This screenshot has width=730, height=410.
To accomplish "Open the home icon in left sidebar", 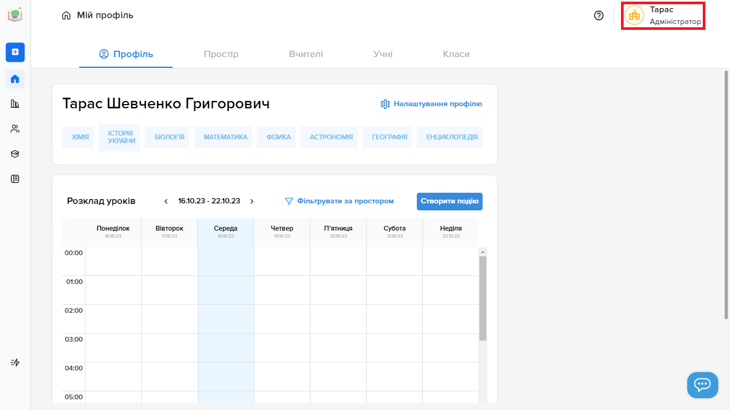I will [15, 79].
